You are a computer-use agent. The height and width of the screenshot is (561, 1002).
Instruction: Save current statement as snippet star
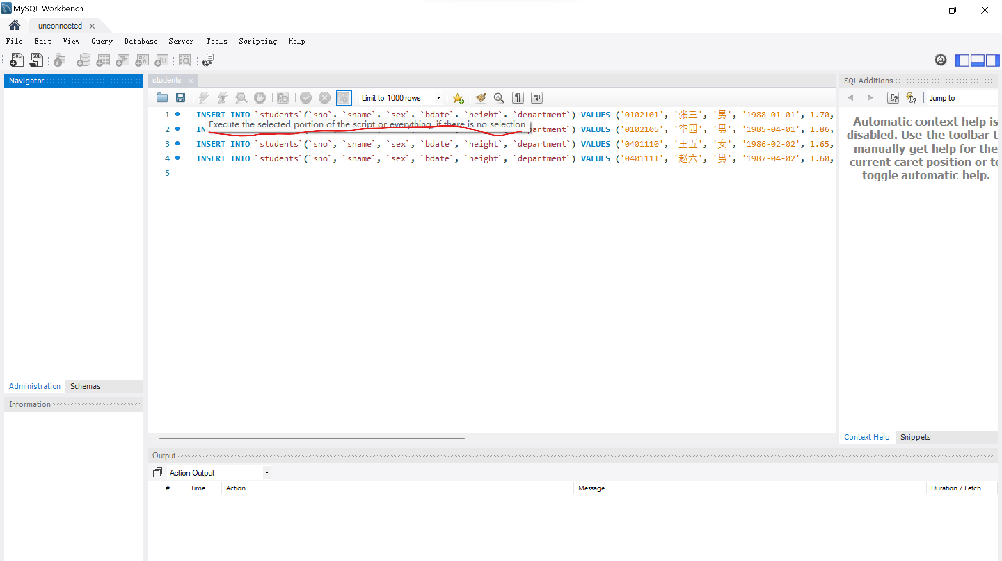[x=458, y=98]
